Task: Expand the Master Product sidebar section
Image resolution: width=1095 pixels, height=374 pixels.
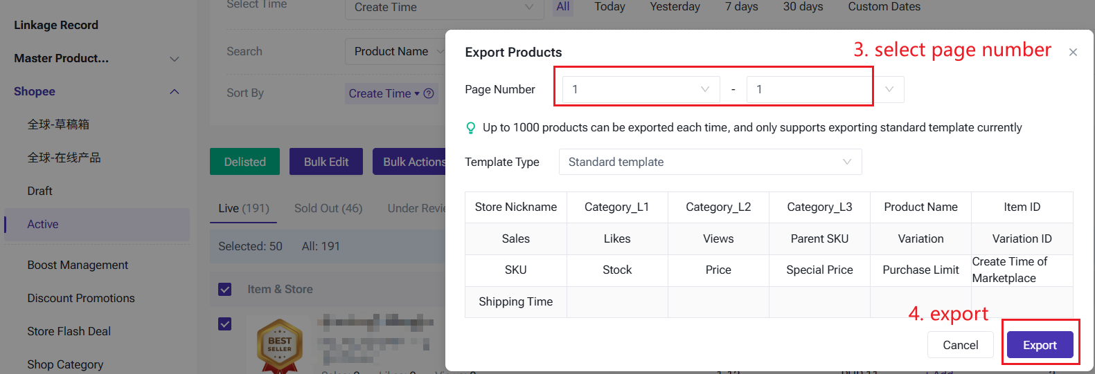Action: [x=175, y=59]
